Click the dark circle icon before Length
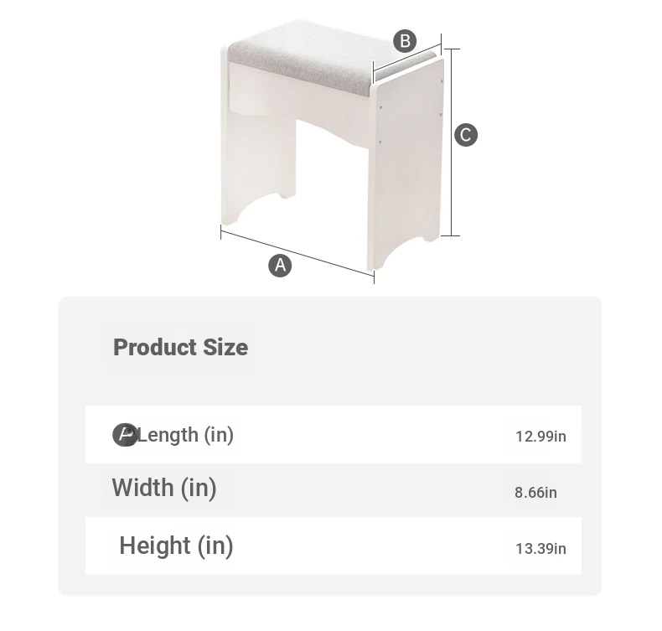Image resolution: width=662 pixels, height=631 pixels. click(x=124, y=435)
